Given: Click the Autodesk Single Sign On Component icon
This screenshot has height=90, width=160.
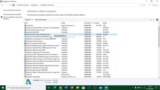Looking at the screenshot, I should pos(25,52).
